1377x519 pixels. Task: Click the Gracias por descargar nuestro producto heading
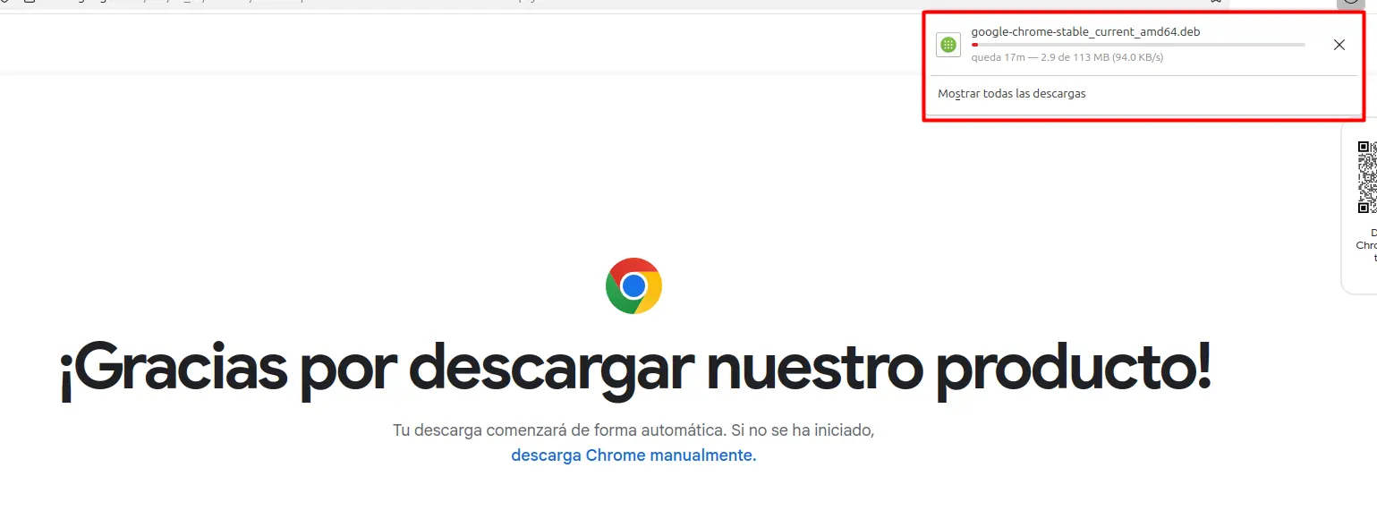pos(635,367)
